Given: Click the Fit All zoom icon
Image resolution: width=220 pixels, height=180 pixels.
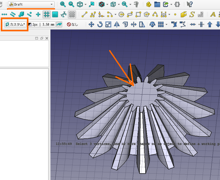Looking at the screenshot, I should pos(63,4).
